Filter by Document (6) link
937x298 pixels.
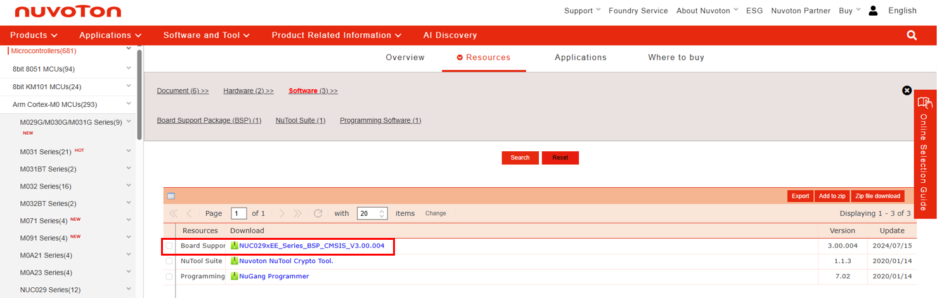183,91
